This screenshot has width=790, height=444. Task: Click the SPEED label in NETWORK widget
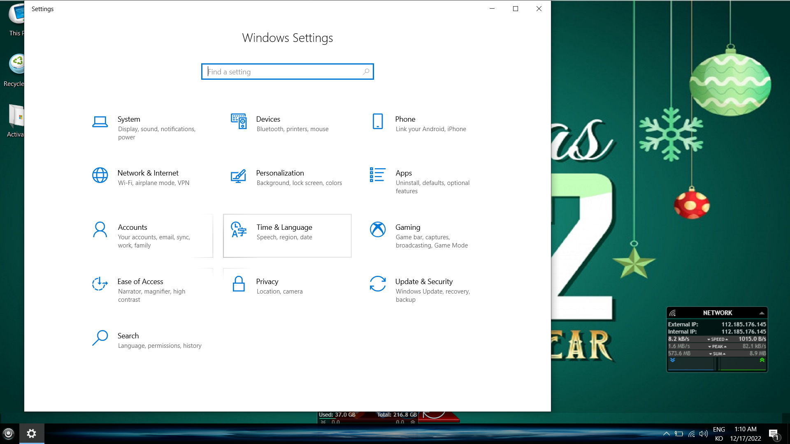point(718,339)
